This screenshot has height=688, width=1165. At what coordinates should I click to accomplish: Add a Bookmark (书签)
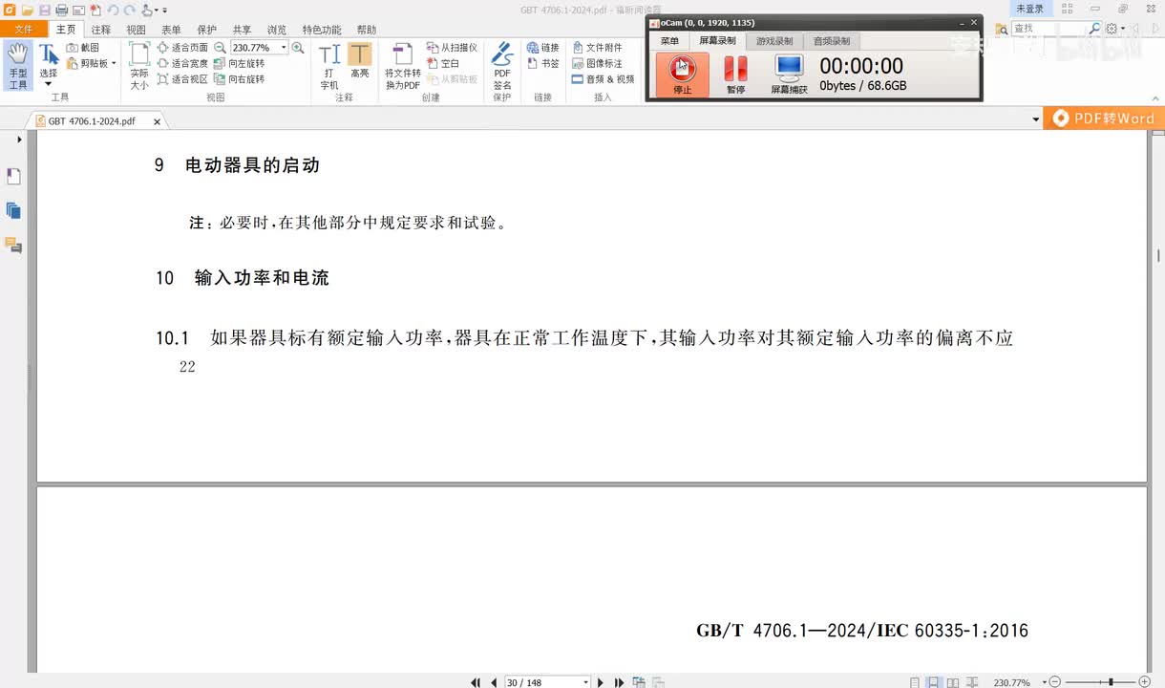coord(542,63)
